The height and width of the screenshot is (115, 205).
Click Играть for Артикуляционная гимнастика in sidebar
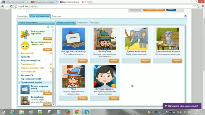point(47,50)
